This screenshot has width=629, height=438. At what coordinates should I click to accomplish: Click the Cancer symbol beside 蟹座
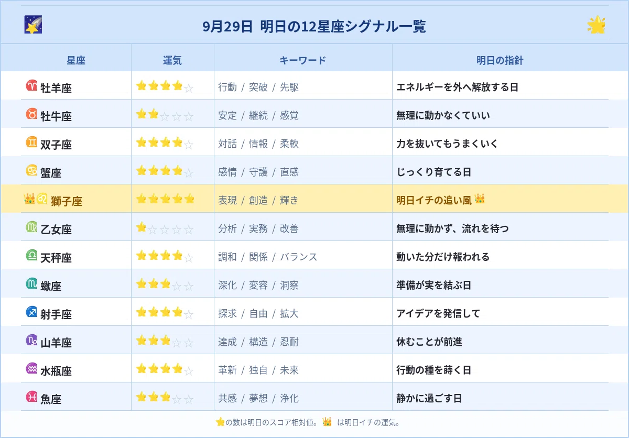point(32,170)
